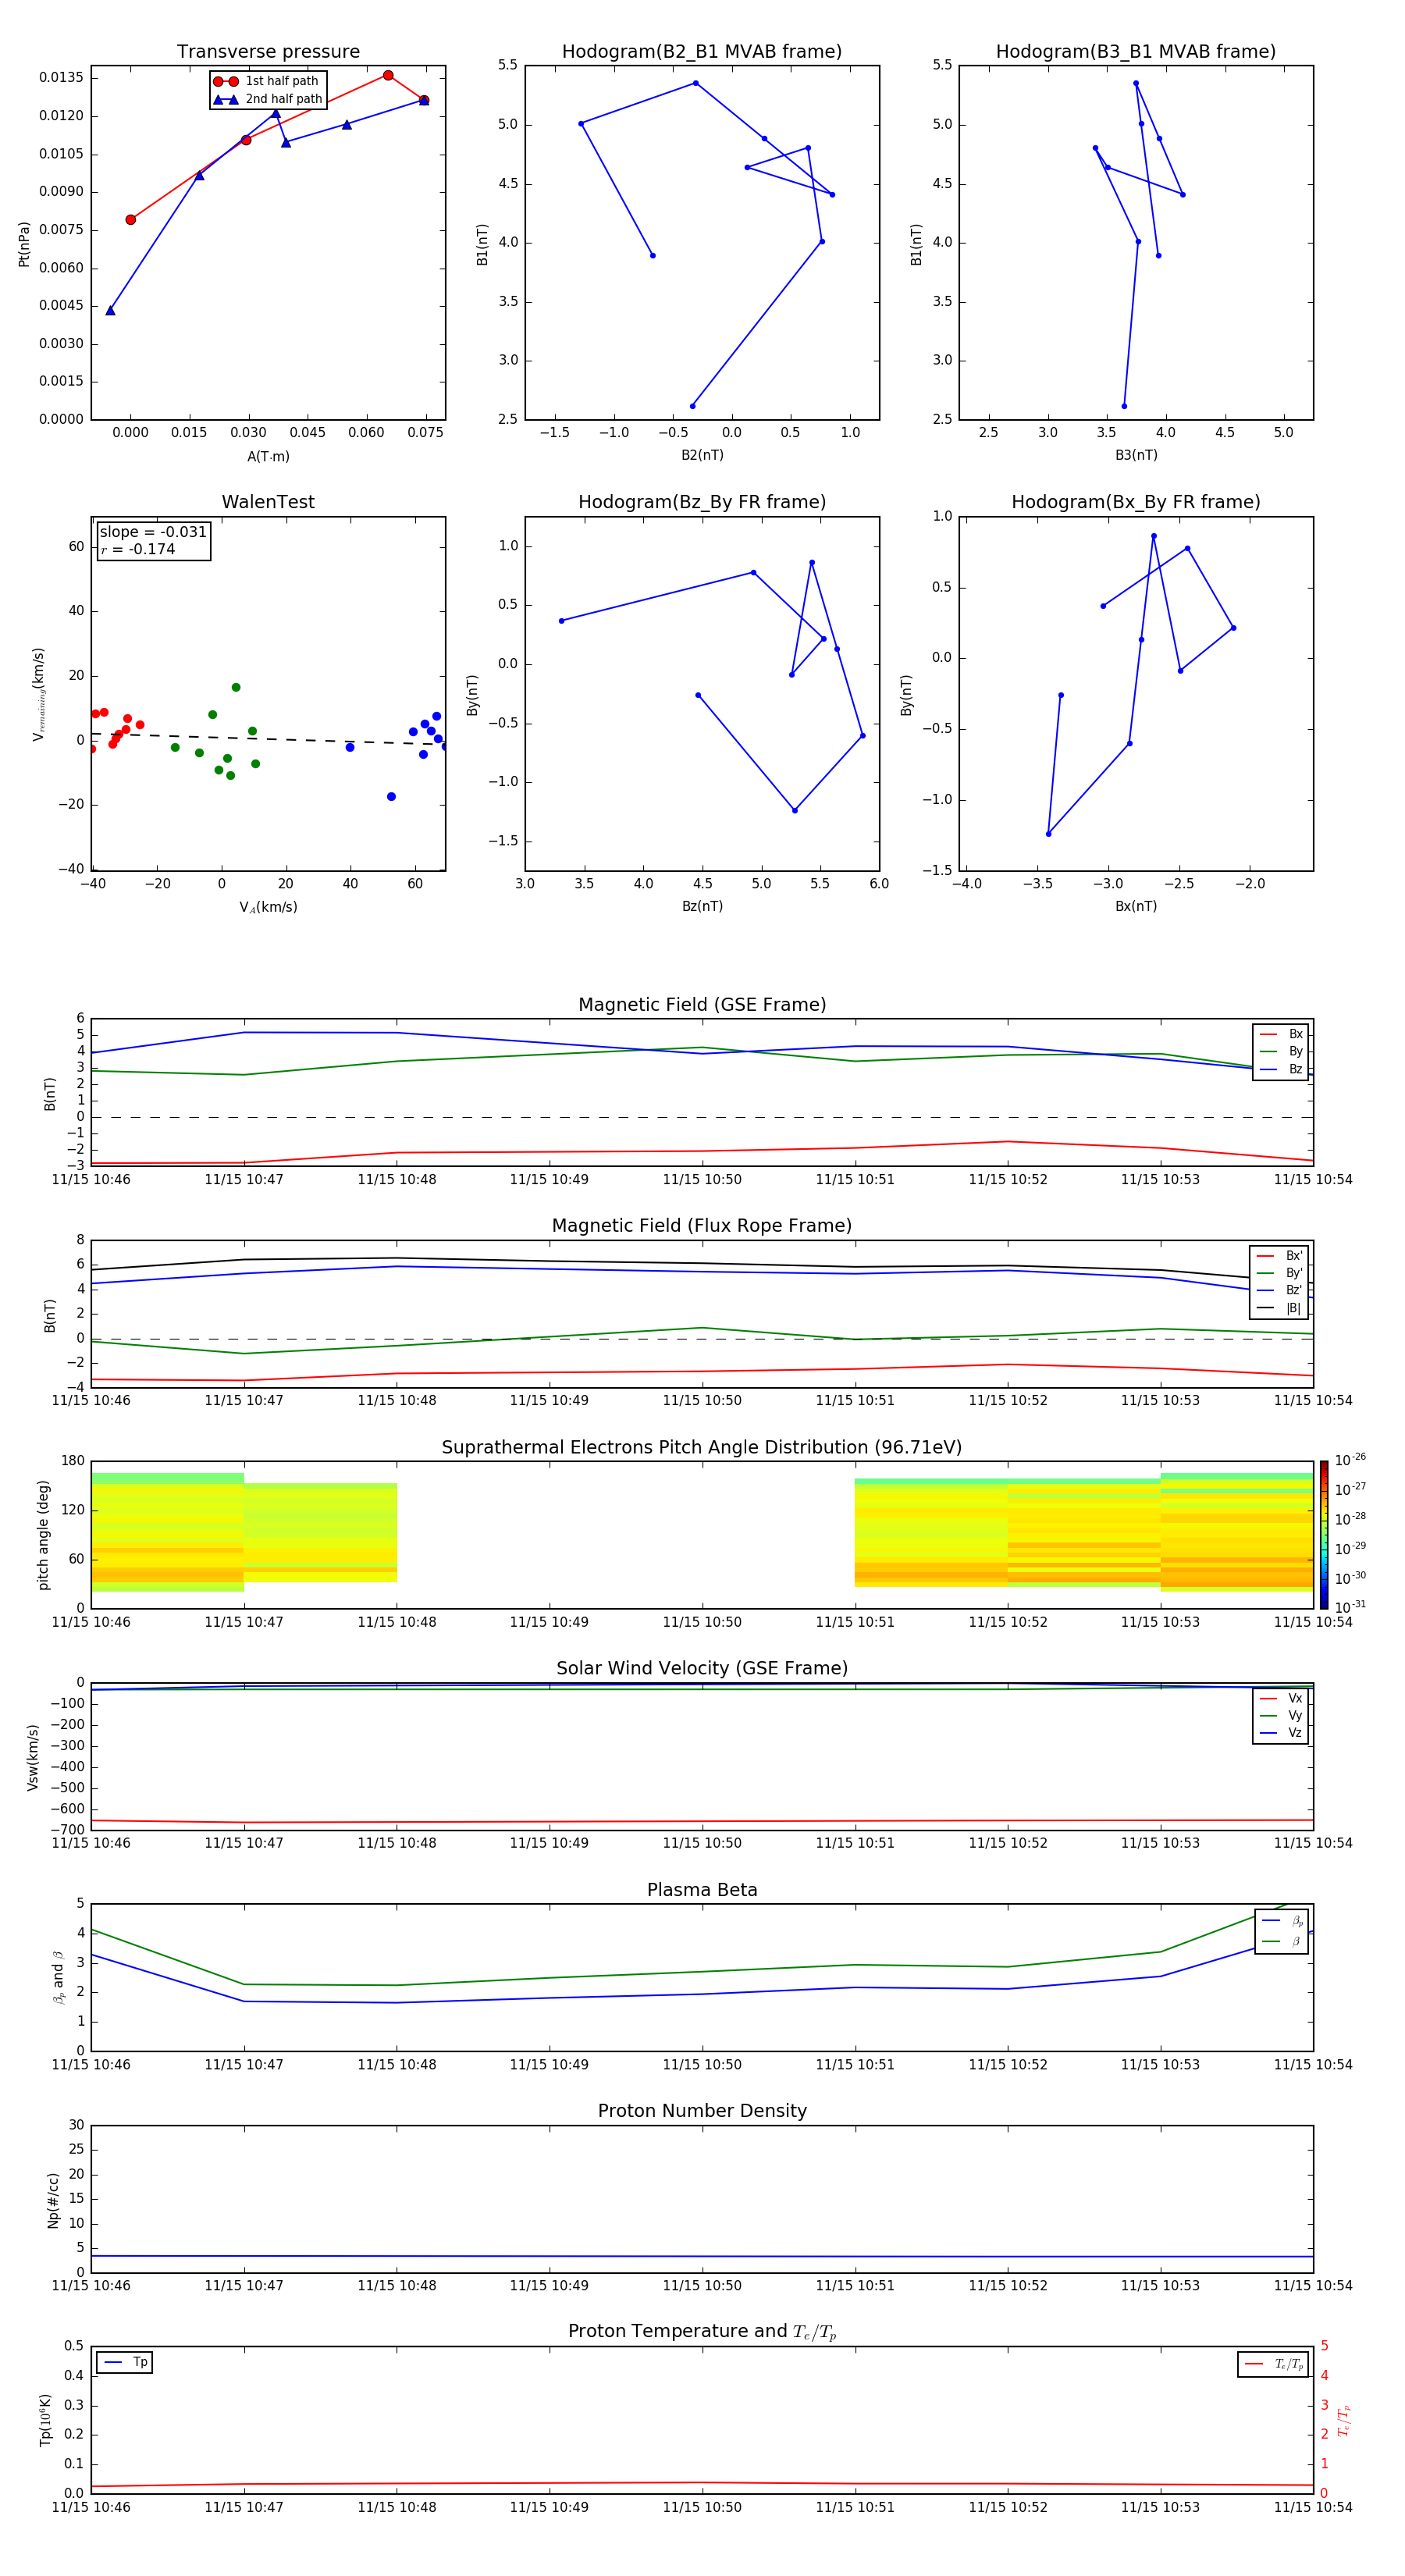Click the "Proton Number Density" title
The width and height of the screenshot is (1405, 2576).
702,2111
